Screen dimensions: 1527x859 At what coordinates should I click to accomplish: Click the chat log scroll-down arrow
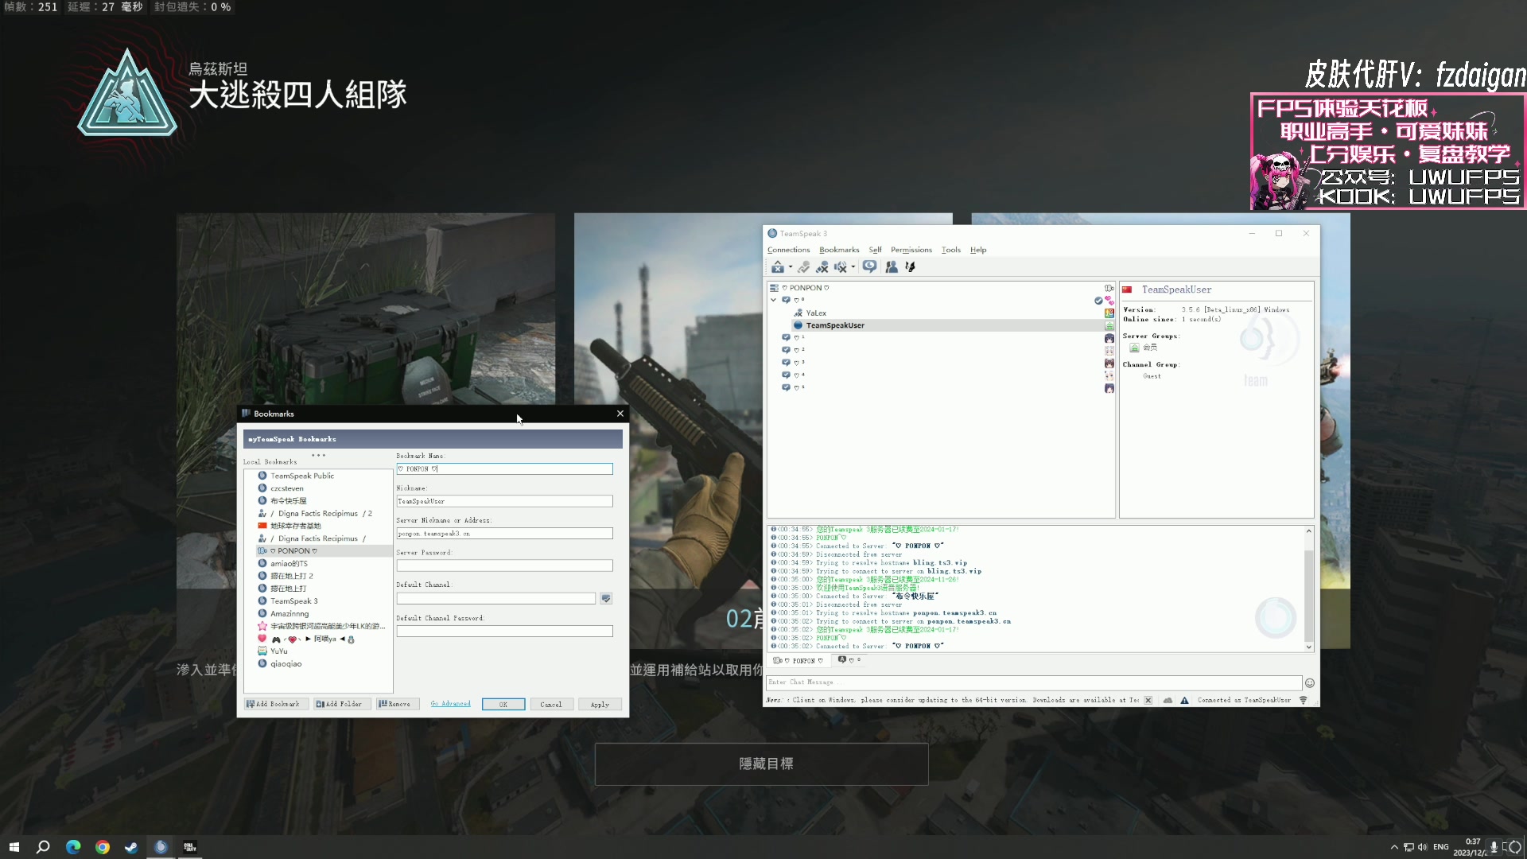[x=1308, y=647]
